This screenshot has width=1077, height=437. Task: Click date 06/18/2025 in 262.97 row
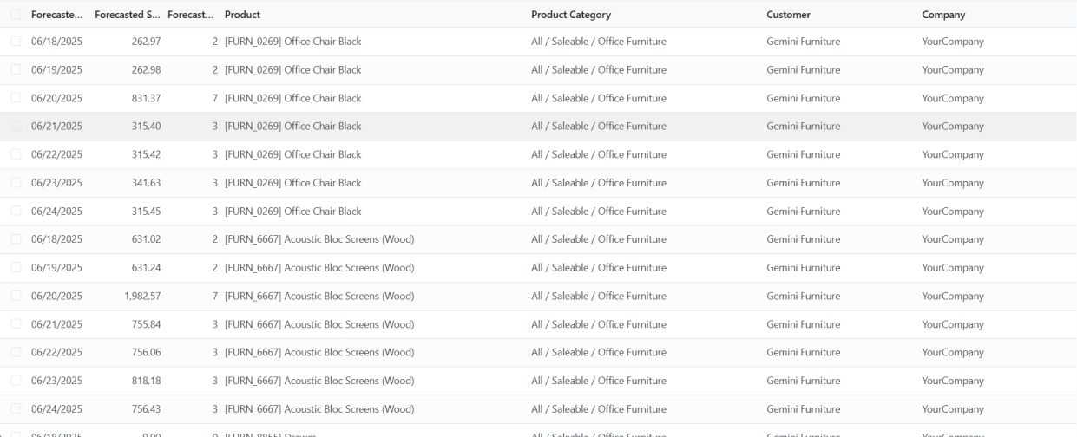pos(56,42)
